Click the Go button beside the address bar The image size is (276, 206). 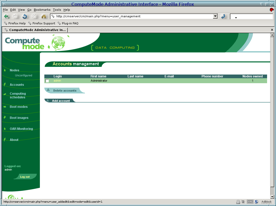223,16
